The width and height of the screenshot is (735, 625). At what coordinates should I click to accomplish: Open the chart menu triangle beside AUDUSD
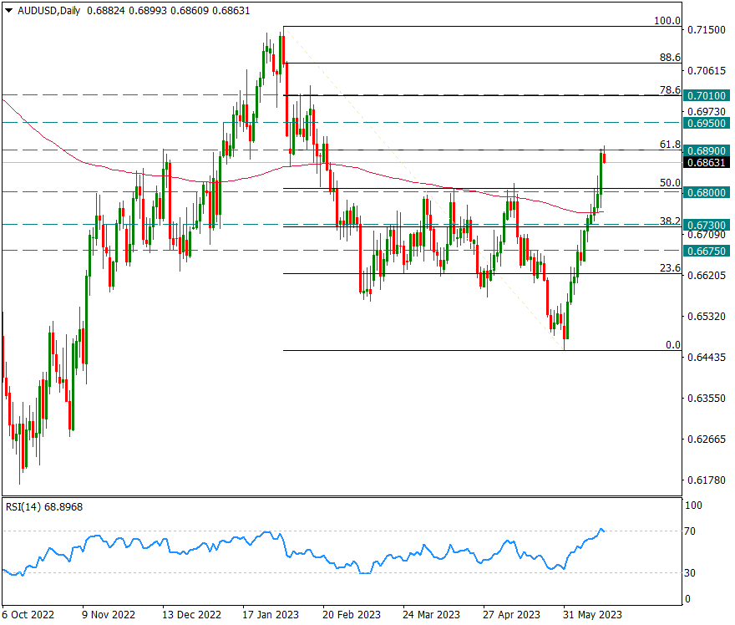[x=8, y=10]
